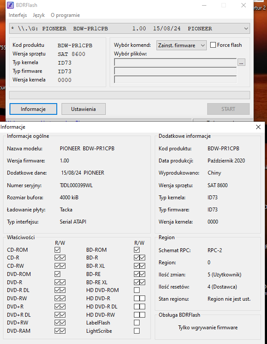Viewport: 267px width, 344px height.
Task: Click the Informacje button
Action: (x=33, y=109)
